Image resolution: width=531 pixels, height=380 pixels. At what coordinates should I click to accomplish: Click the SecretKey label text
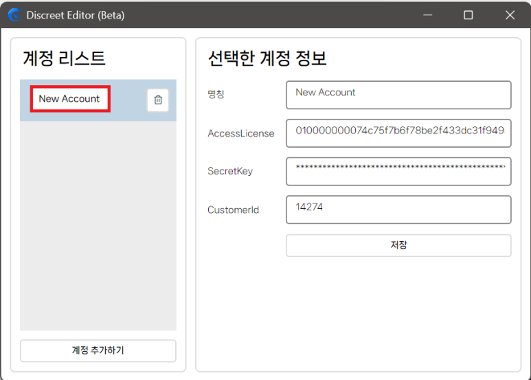230,171
